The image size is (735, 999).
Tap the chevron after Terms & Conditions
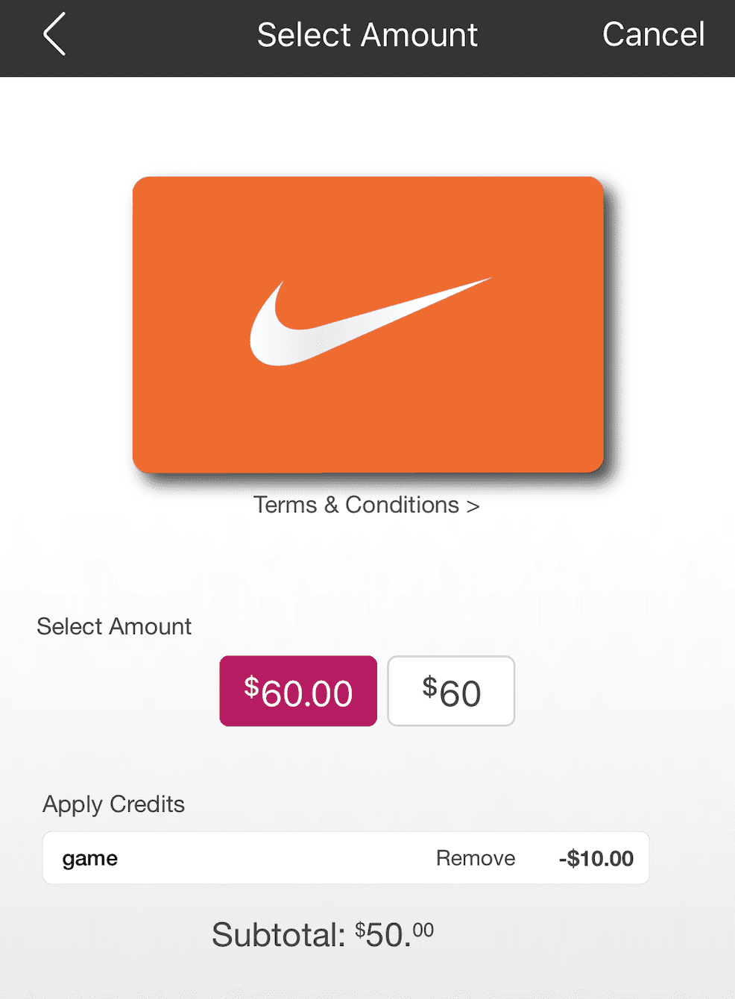tap(473, 506)
